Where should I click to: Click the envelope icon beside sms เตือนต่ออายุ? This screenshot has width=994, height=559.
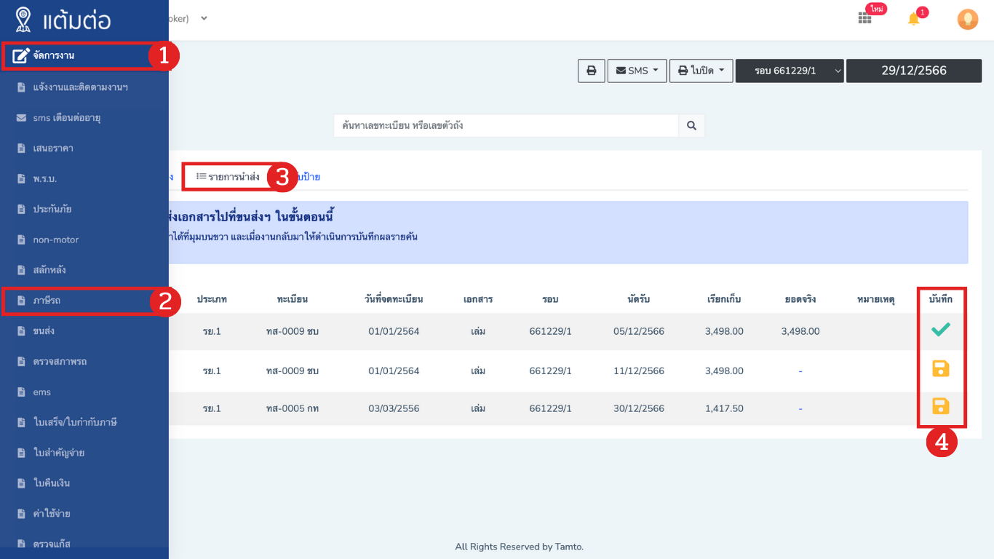click(x=21, y=117)
